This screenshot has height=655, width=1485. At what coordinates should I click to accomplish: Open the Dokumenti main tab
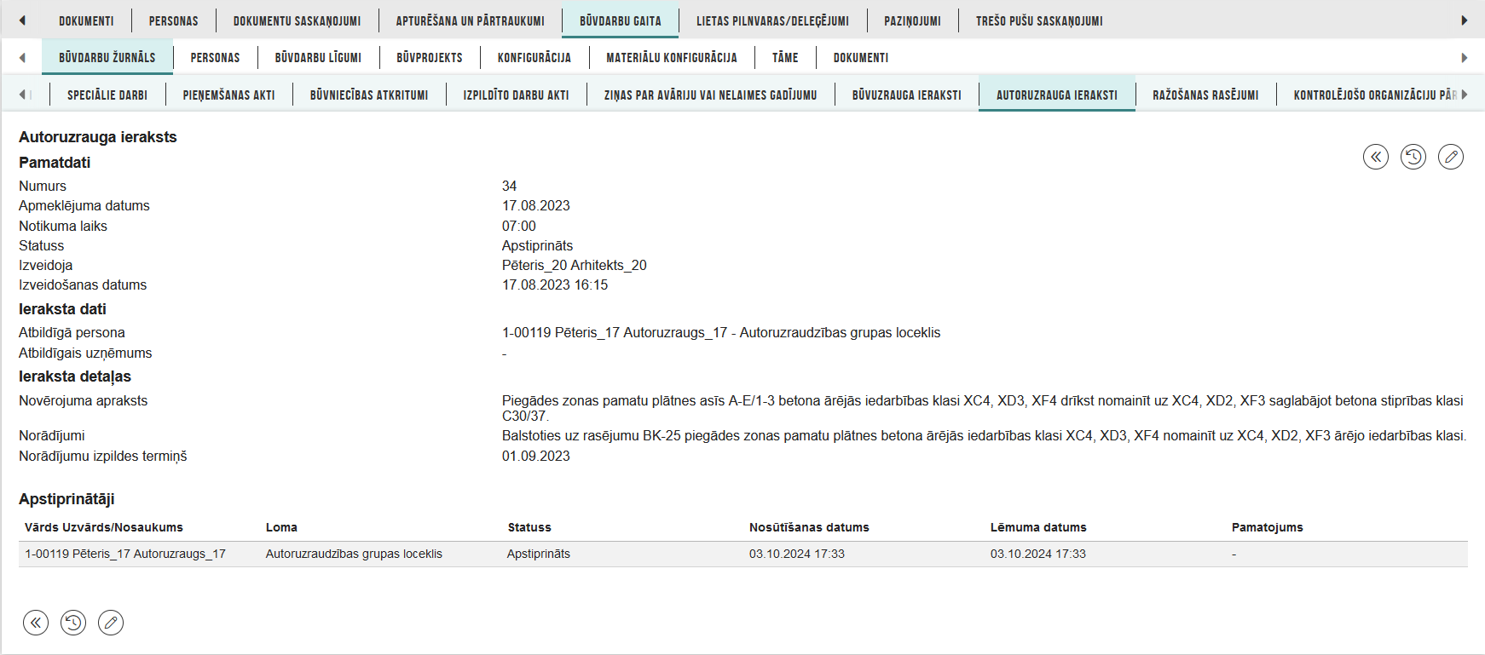pos(86,20)
